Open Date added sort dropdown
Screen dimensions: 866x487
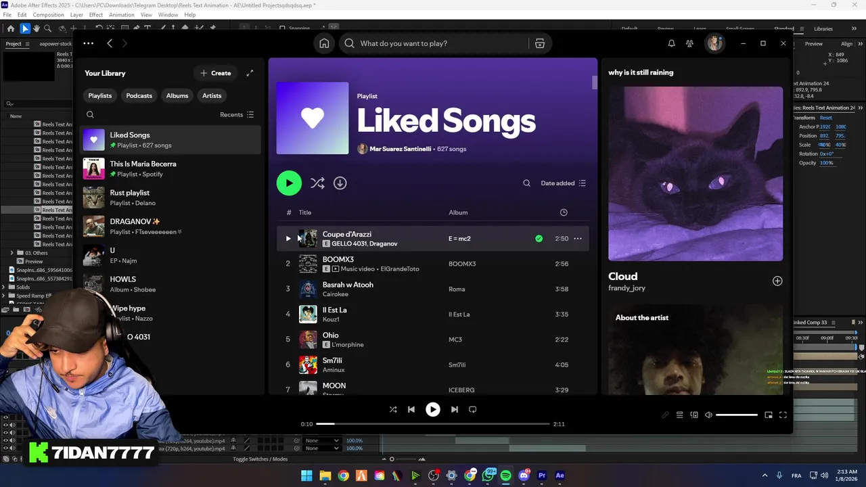[x=563, y=183]
